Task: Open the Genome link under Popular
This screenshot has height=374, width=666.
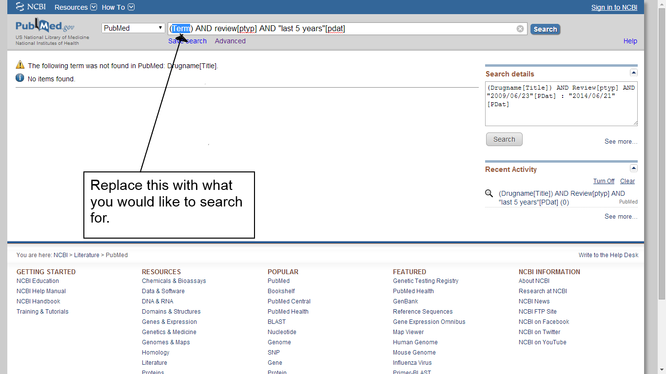Action: [x=279, y=342]
